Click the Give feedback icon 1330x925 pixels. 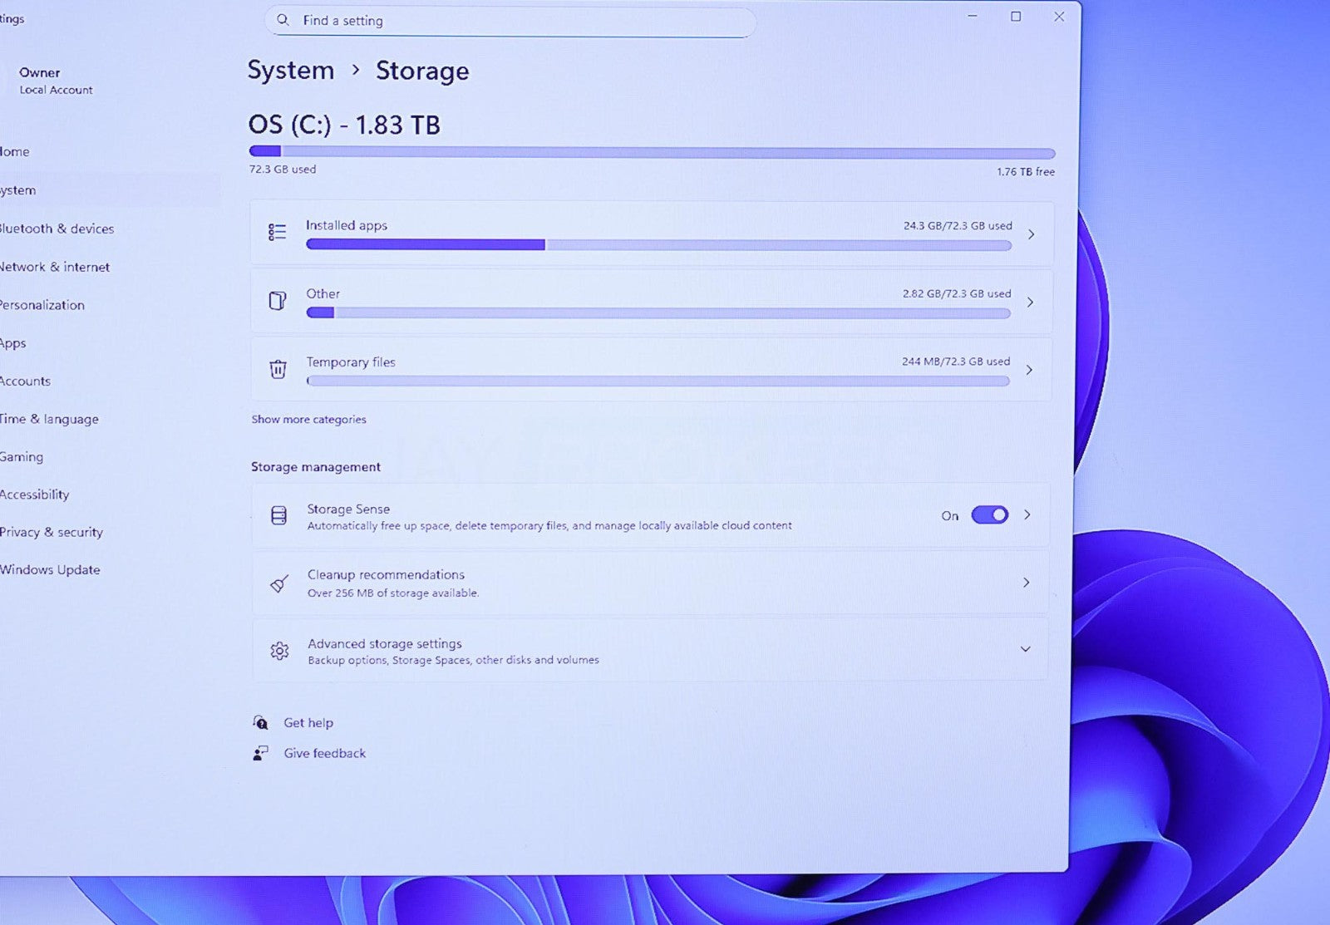[x=261, y=753]
